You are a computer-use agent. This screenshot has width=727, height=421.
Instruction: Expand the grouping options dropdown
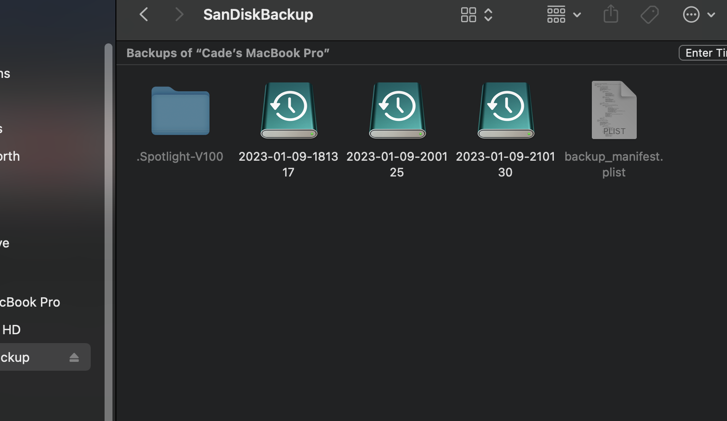pyautogui.click(x=577, y=14)
